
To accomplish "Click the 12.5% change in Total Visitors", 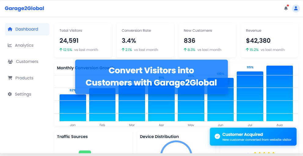I will click(68, 50).
